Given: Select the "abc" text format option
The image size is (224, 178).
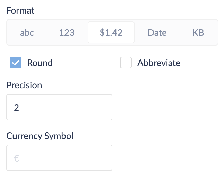Looking at the screenshot, I should (27, 33).
